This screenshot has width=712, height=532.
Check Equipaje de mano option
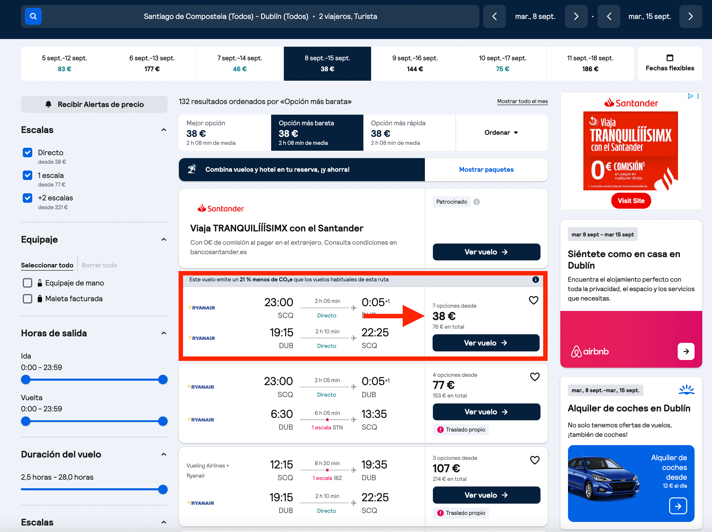28,283
